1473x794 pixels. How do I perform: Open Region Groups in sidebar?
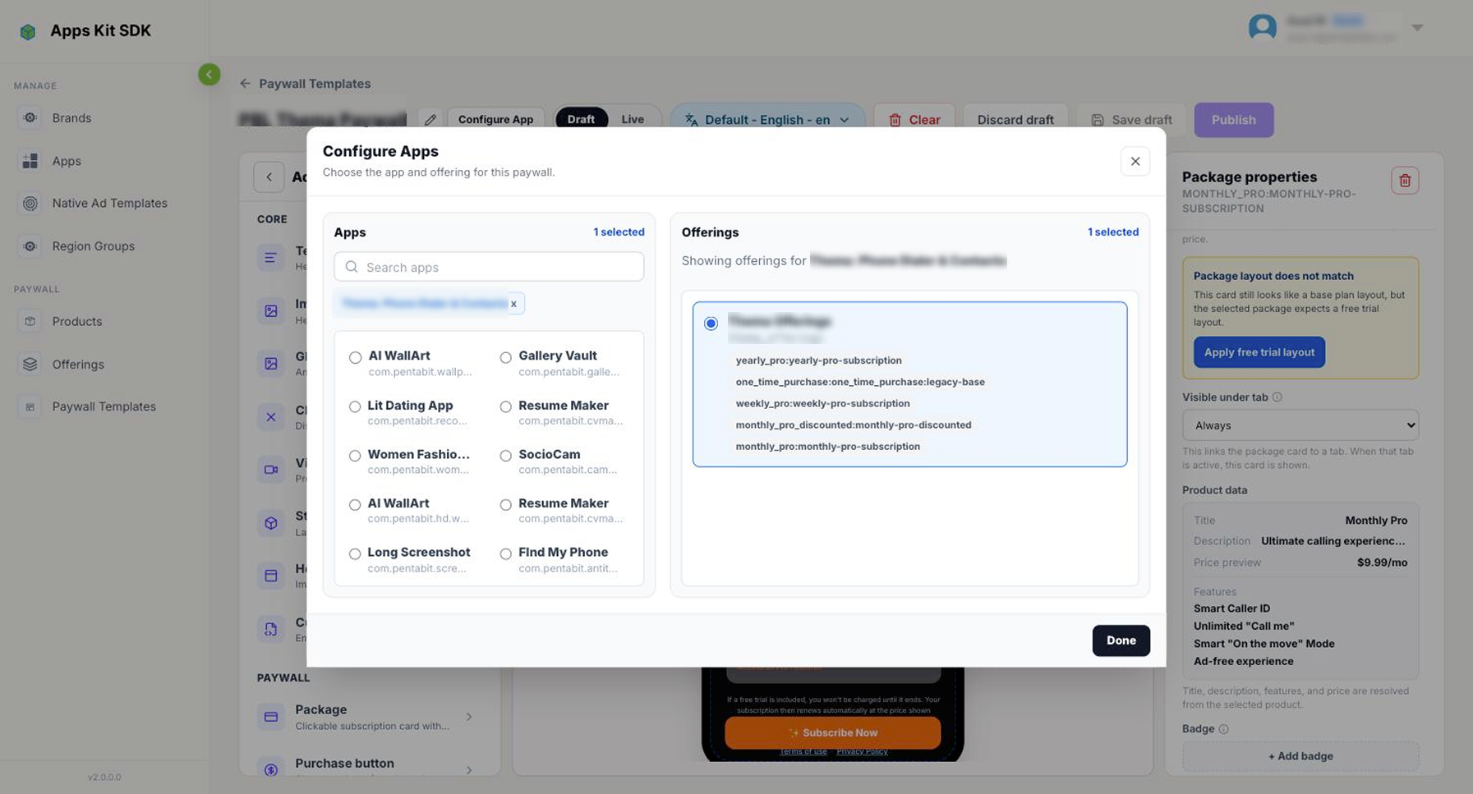point(93,246)
